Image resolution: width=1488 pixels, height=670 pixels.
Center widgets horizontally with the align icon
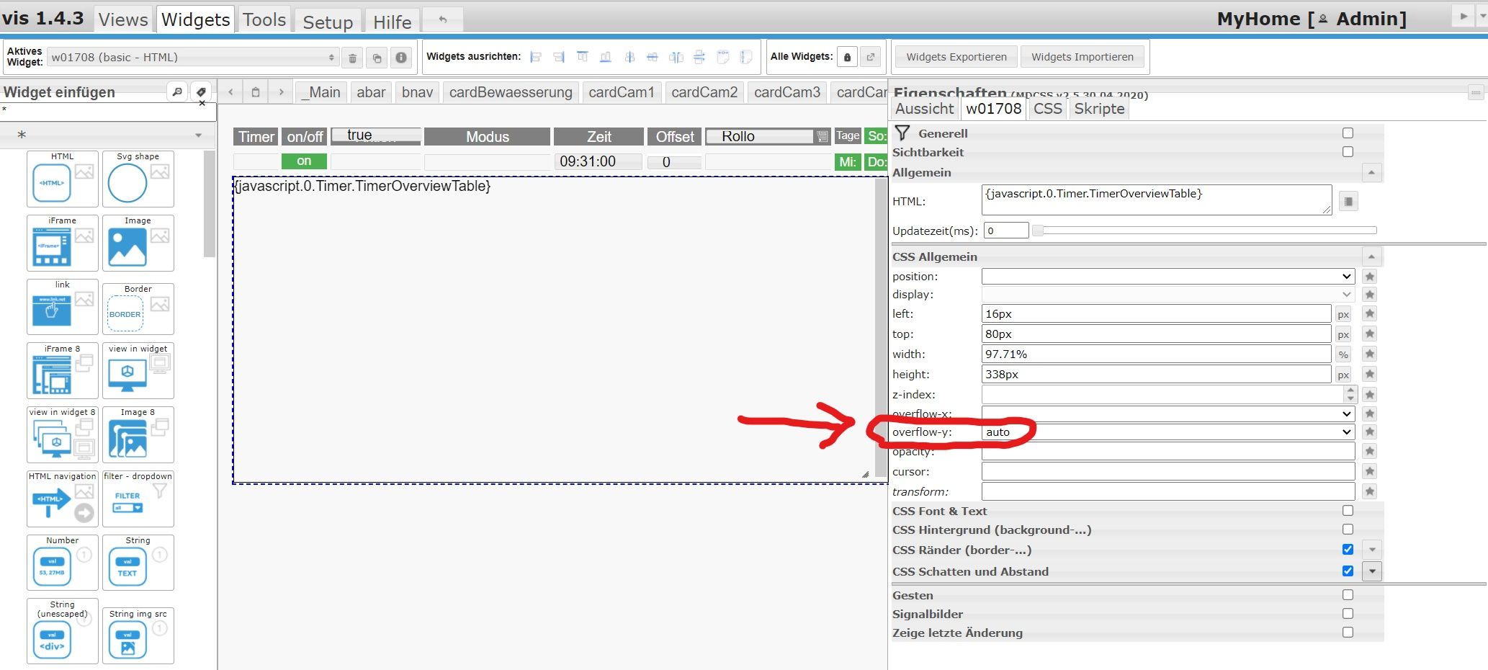[x=629, y=57]
